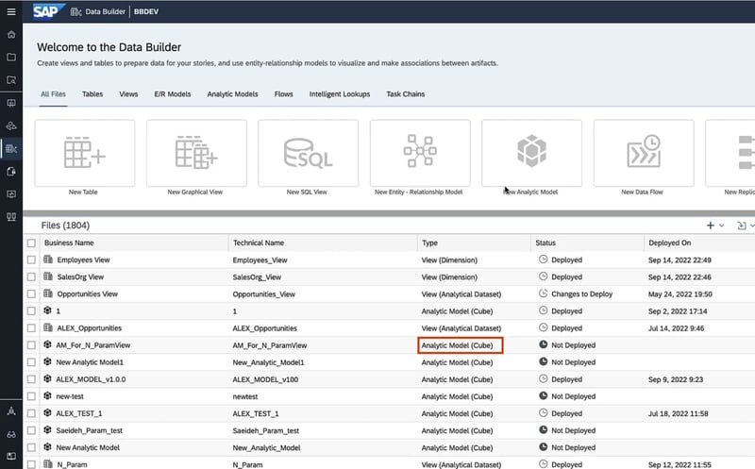This screenshot has width=755, height=469.
Task: Click the Deployed status icon for SalesOrg View
Action: coord(544,276)
